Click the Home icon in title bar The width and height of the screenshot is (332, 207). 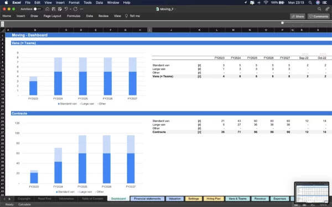(48, 9)
